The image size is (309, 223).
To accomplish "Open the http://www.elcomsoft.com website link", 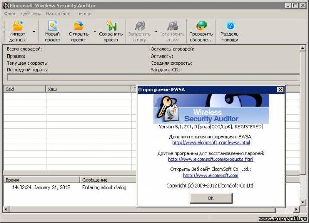I will (x=211, y=175).
